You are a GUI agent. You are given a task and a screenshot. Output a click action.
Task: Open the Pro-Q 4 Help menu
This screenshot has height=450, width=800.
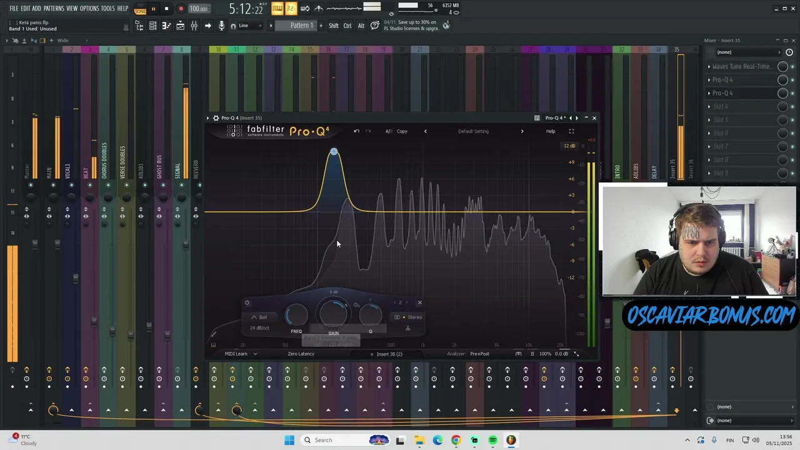coord(551,131)
